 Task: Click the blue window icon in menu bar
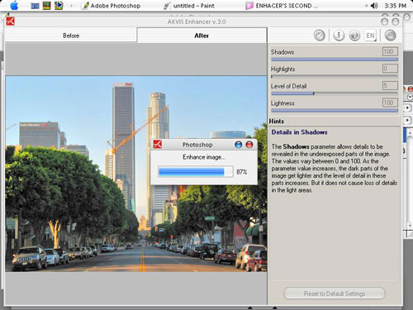click(35, 6)
